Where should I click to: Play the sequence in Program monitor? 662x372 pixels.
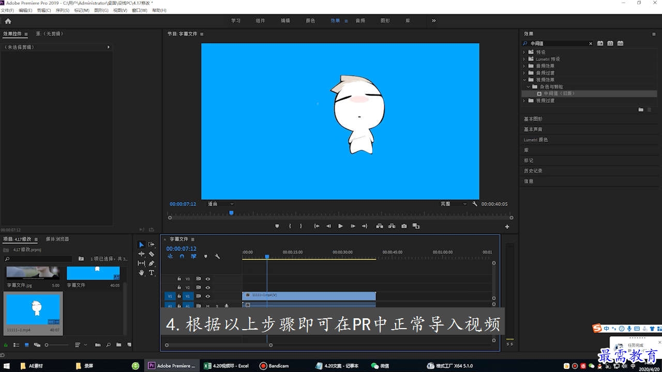pyautogui.click(x=340, y=226)
